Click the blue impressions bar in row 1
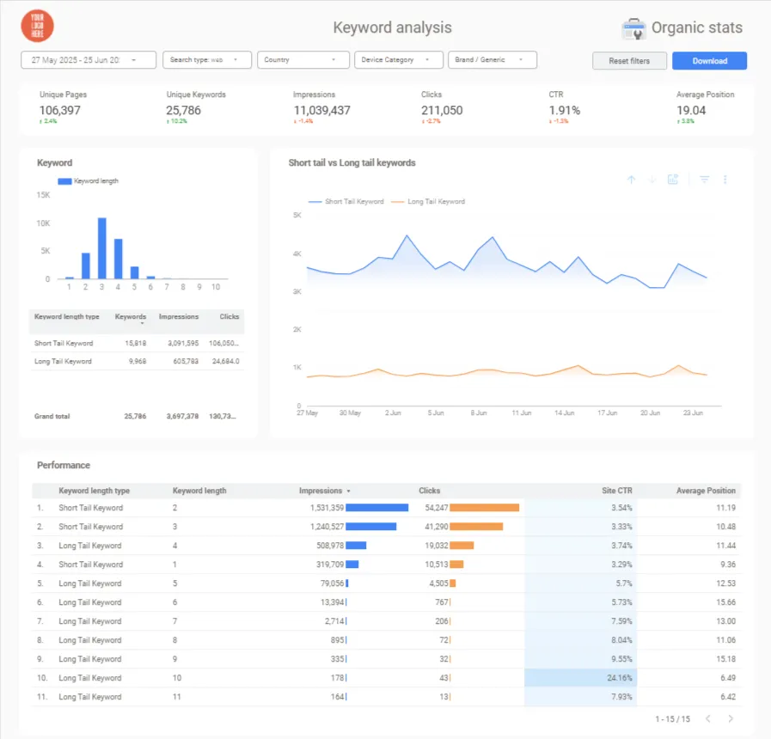Viewport: 771px width, 739px height. point(377,508)
